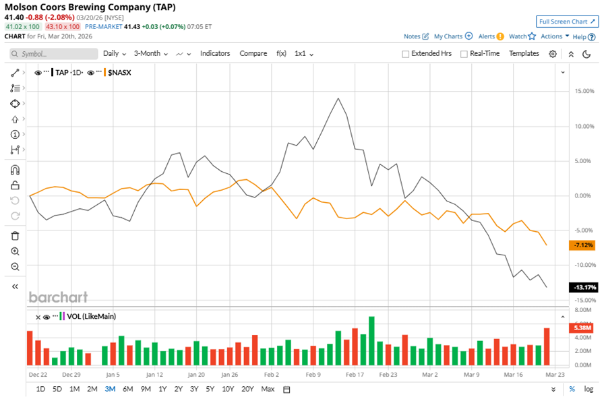Collapse the drawing toolbar with double chevron
608x403 pixels.
[x=15, y=286]
